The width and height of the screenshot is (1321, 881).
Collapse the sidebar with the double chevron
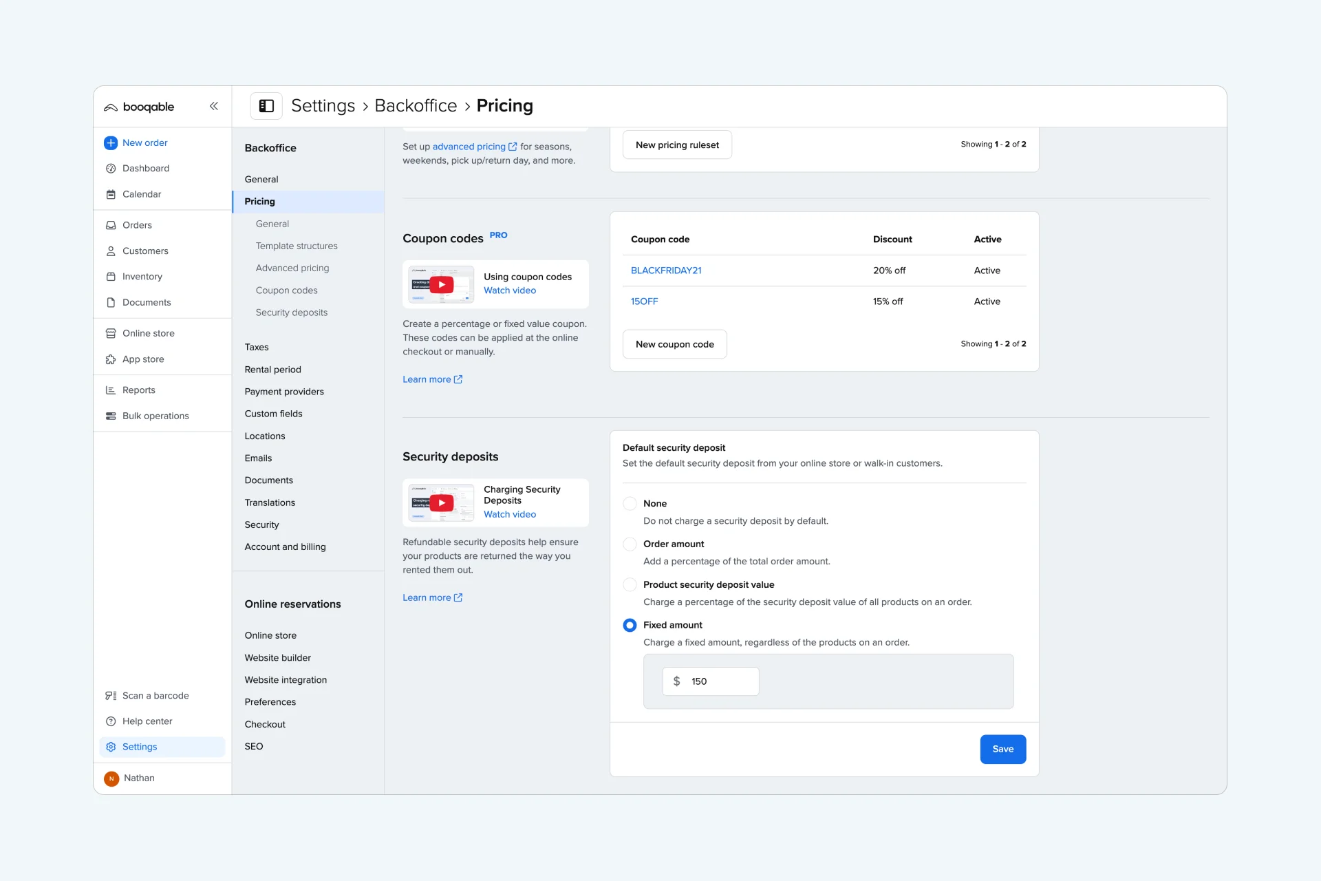[214, 106]
